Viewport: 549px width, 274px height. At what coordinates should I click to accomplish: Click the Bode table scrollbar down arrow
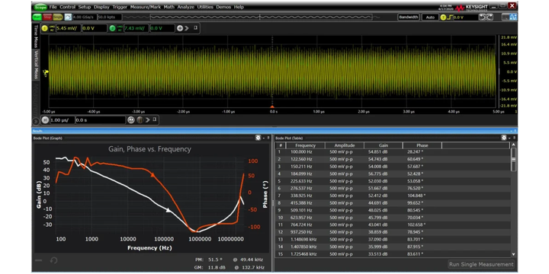click(x=514, y=254)
